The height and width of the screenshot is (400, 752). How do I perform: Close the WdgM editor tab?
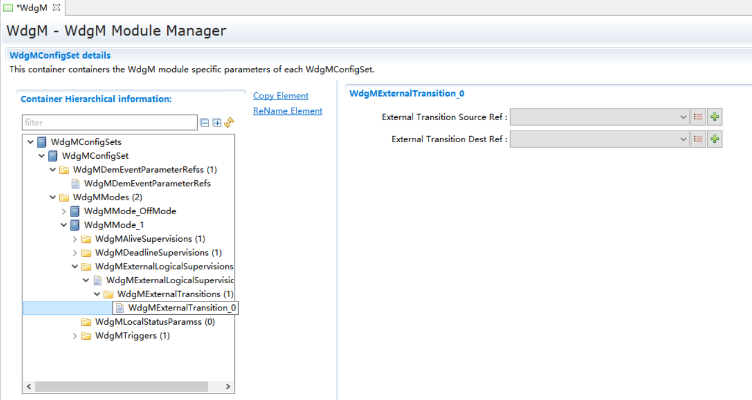point(56,7)
